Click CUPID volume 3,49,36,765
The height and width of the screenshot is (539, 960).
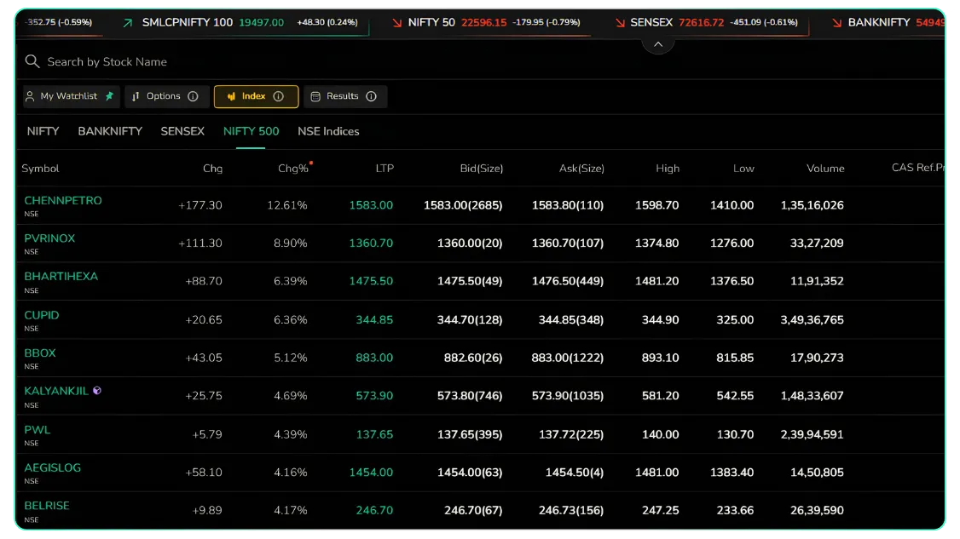coord(812,320)
